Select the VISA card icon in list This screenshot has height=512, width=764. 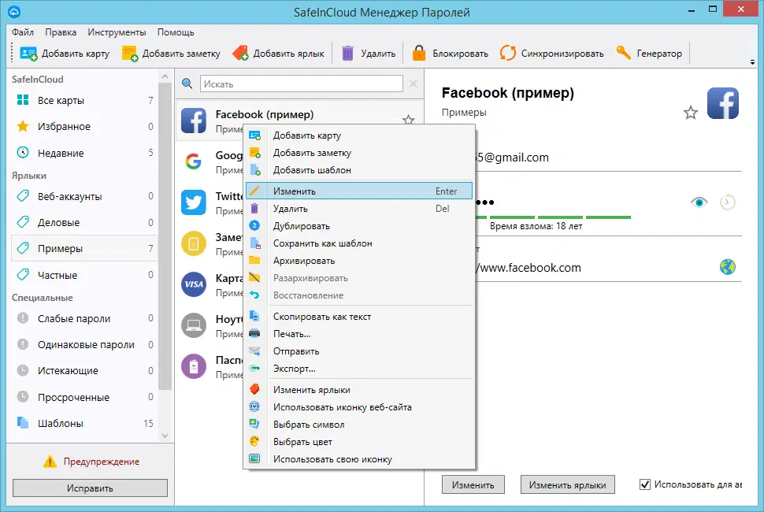tap(194, 284)
